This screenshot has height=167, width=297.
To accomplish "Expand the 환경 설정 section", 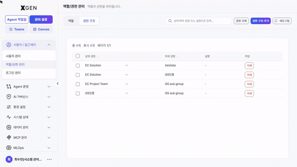I will [x=49, y=107].
